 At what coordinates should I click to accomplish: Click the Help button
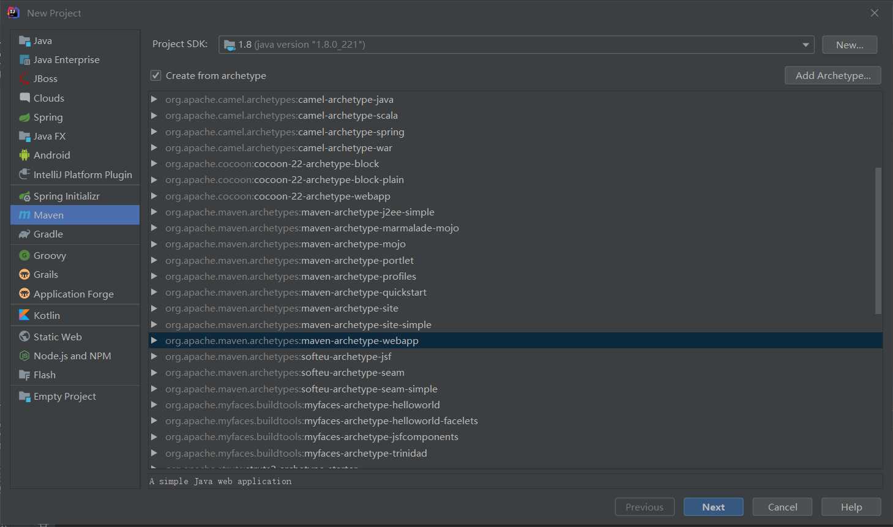click(x=851, y=507)
